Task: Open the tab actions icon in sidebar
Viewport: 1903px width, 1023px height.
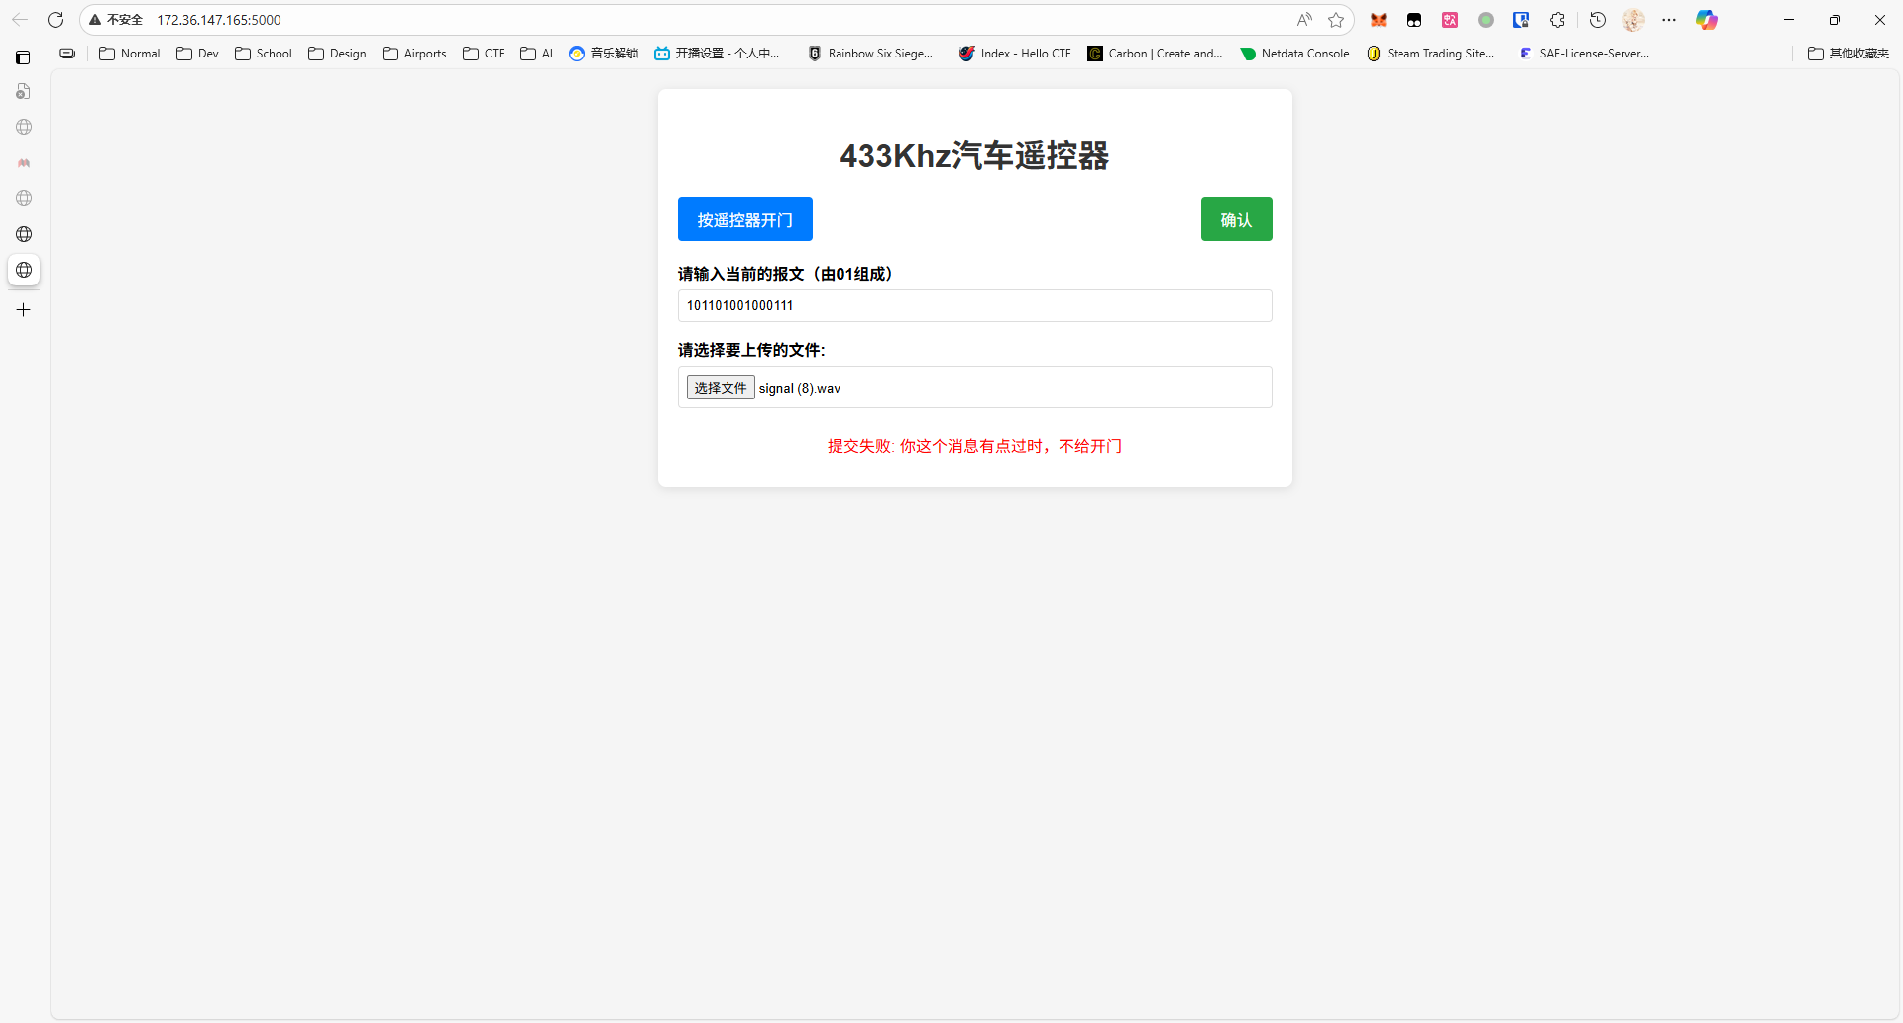Action: click(x=23, y=57)
